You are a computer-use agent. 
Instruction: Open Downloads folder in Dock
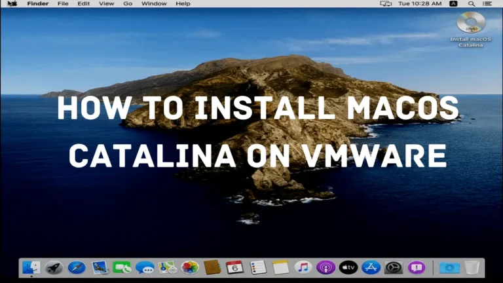pos(449,267)
